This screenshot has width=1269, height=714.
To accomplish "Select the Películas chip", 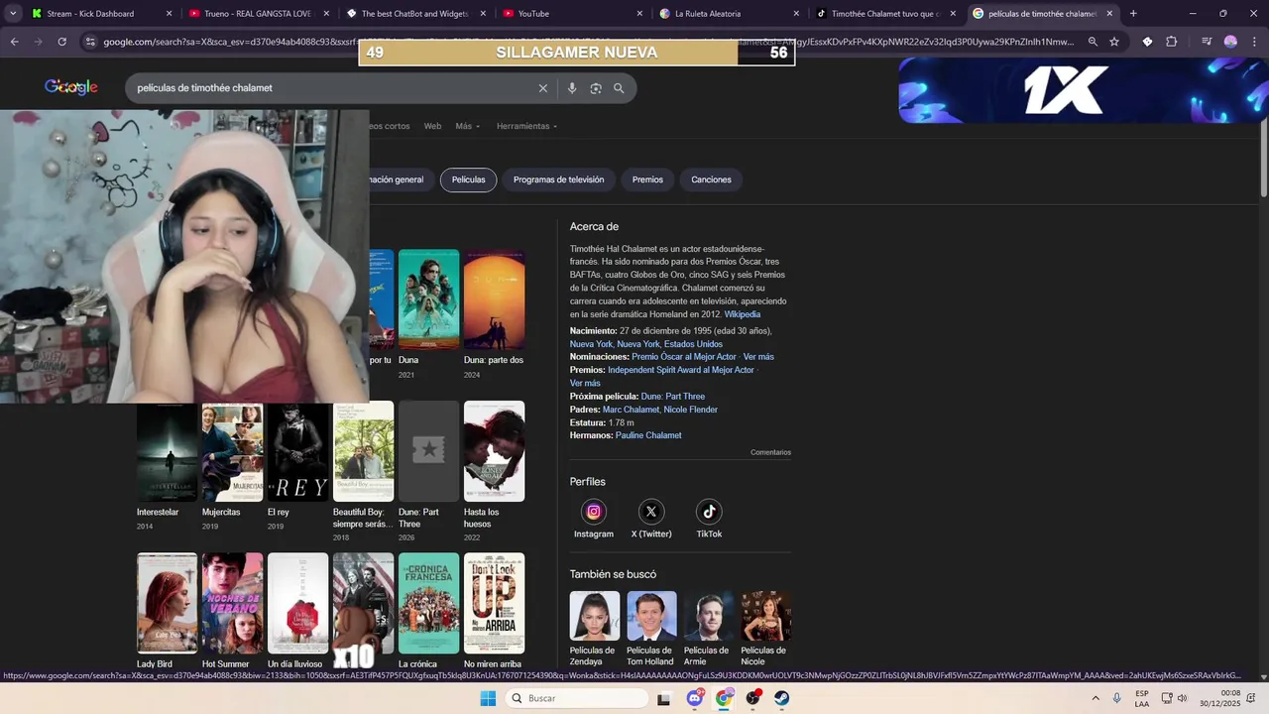I will [x=469, y=179].
